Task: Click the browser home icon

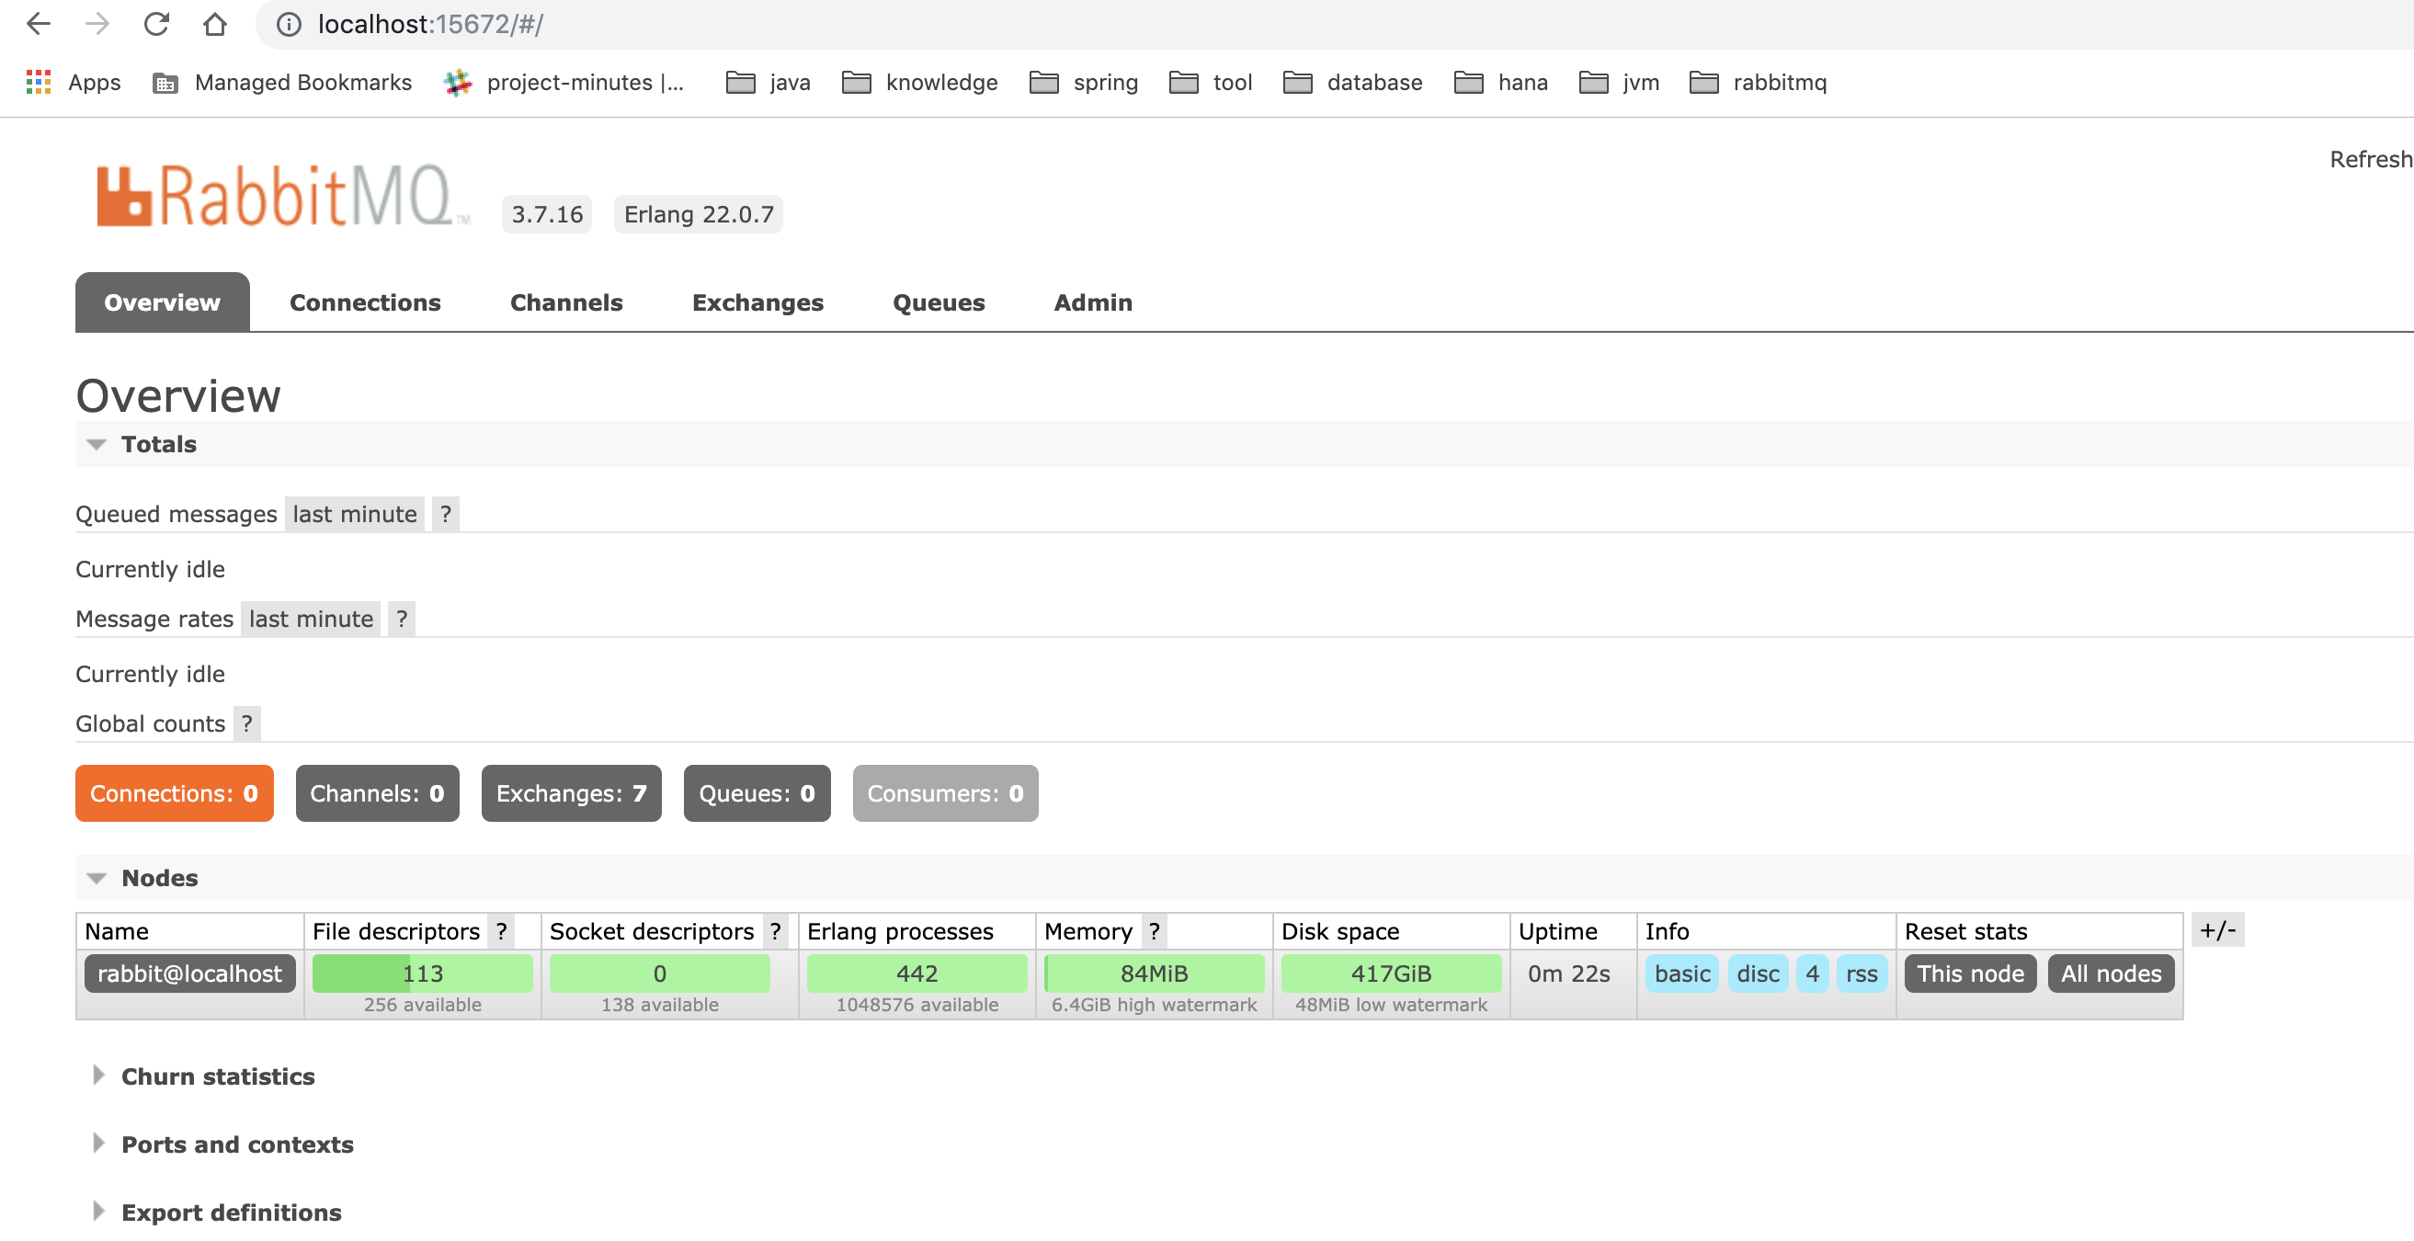Action: 214,23
